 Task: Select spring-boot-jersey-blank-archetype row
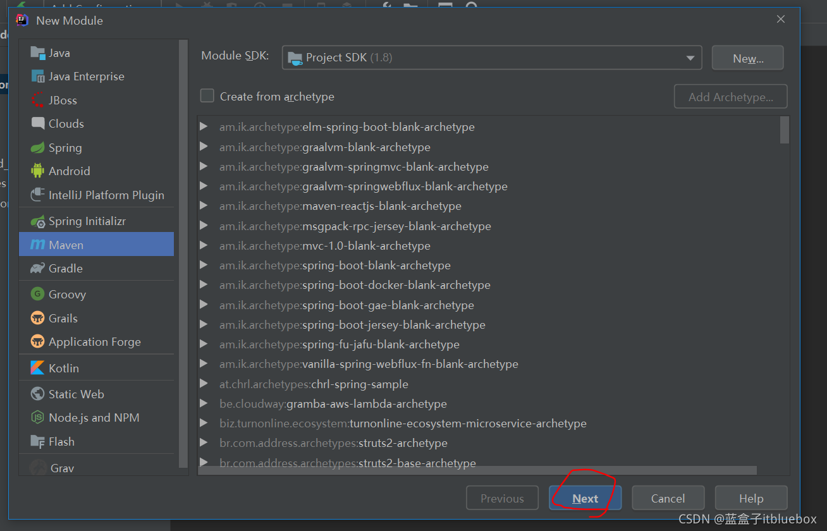pos(490,324)
